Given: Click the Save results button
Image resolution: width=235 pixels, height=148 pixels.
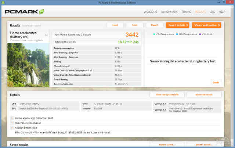Looking at the screenshot, I should (135, 25).
